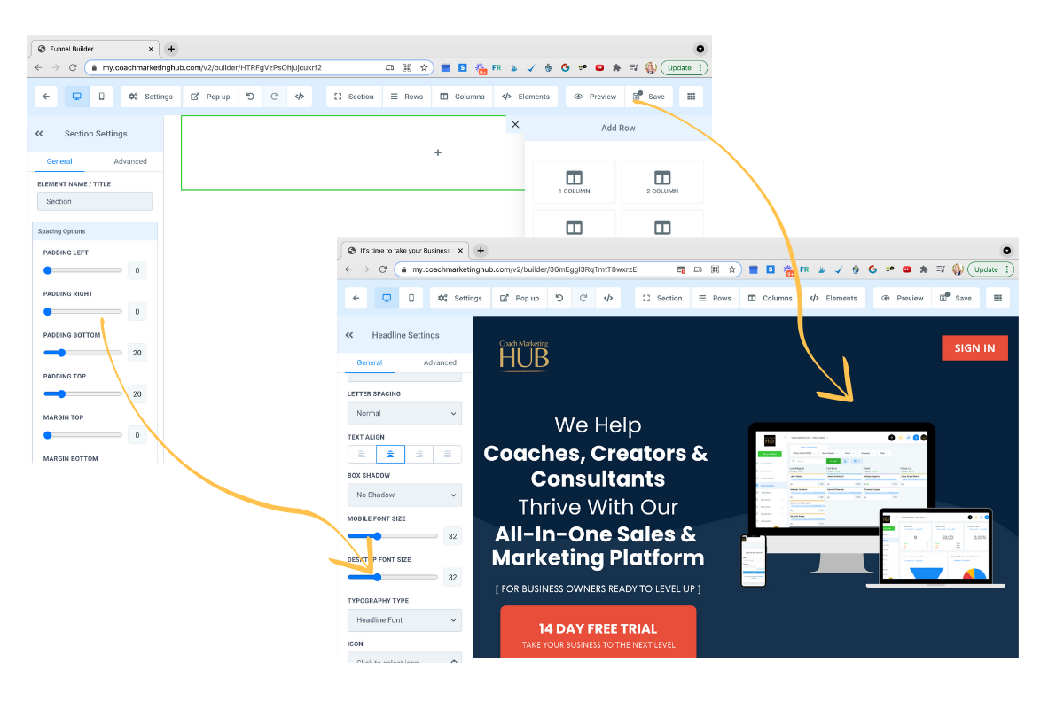Open new tab in Funnel Builder browser window

pos(172,49)
